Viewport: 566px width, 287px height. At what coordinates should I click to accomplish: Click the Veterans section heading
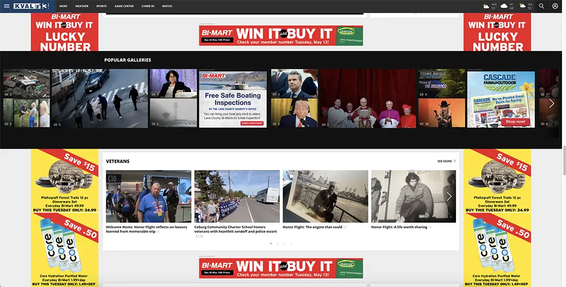coord(118,162)
